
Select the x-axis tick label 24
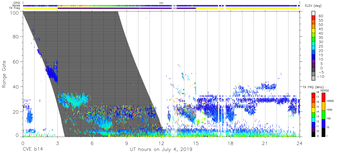300,143
